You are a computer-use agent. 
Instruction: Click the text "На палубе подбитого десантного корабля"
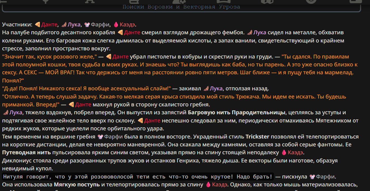pyautogui.click(x=58, y=33)
